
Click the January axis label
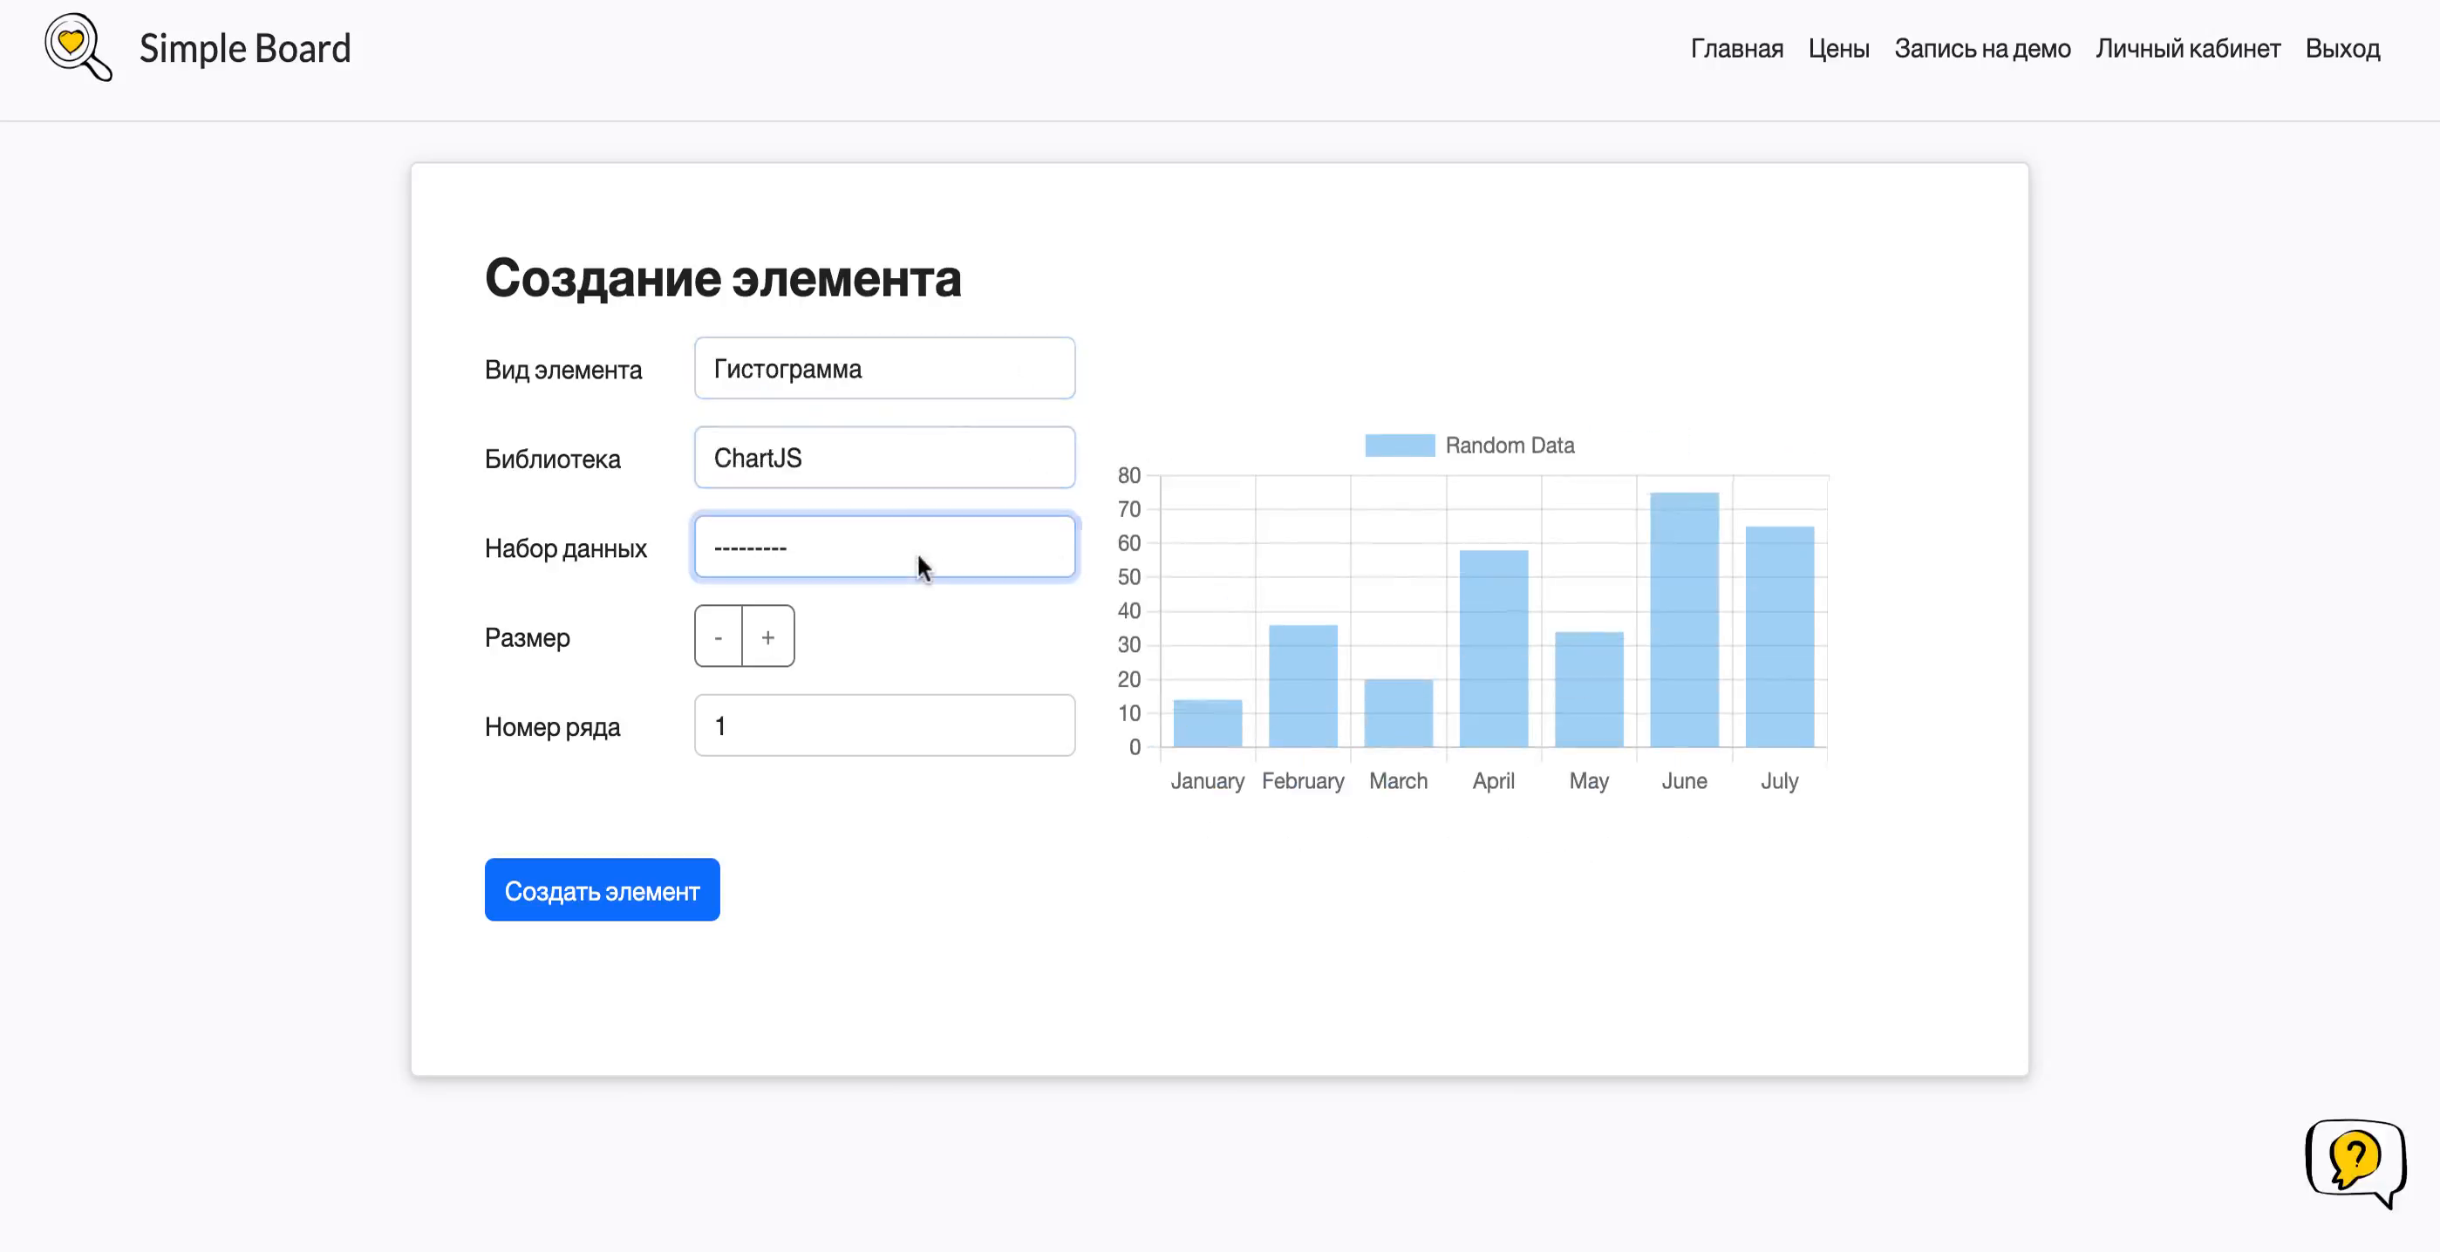pyautogui.click(x=1208, y=781)
